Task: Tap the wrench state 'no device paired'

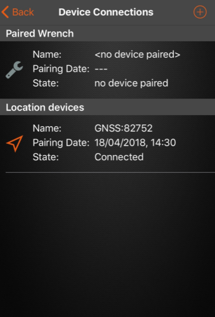Action: click(x=131, y=83)
